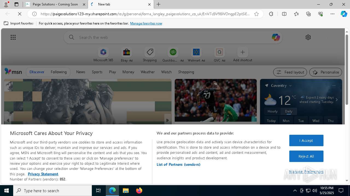Image resolution: width=350 pixels, height=196 pixels.
Task: Click Import favorites
Action: pyautogui.click(x=19, y=23)
